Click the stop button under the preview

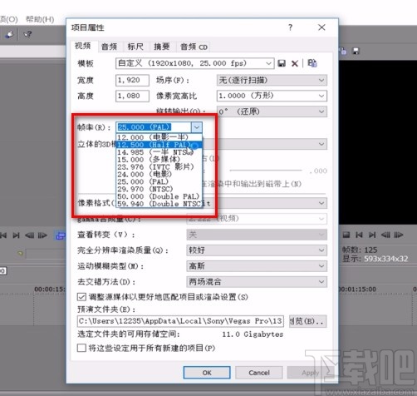(346, 235)
